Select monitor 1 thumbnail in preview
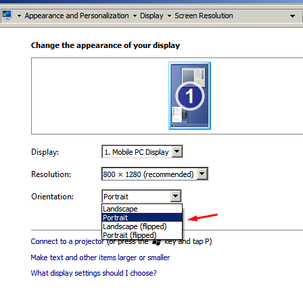 tap(189, 96)
